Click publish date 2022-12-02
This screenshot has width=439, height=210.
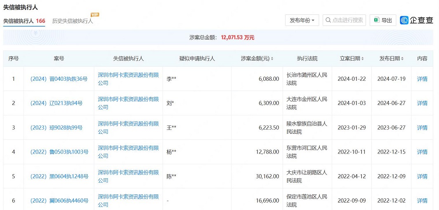(x=392, y=201)
